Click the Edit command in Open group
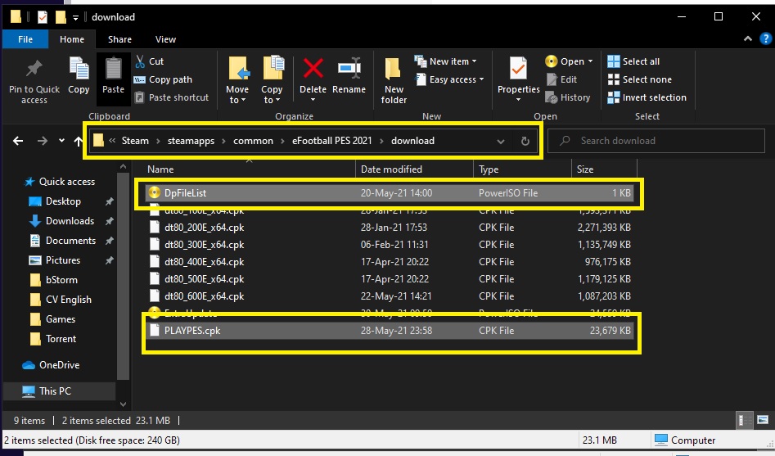Viewport: 775px width, 456px height. point(562,79)
